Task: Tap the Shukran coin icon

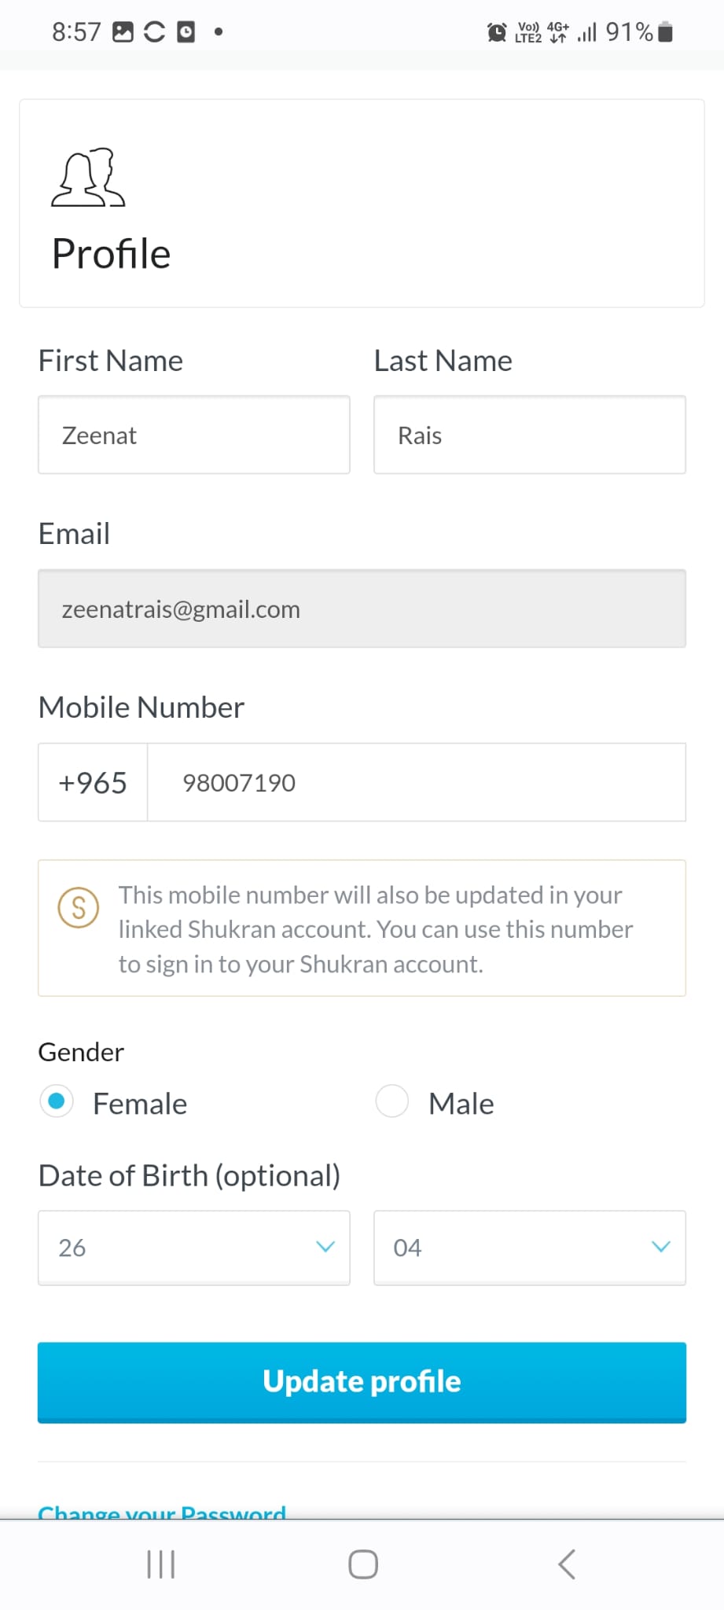Action: click(x=79, y=908)
